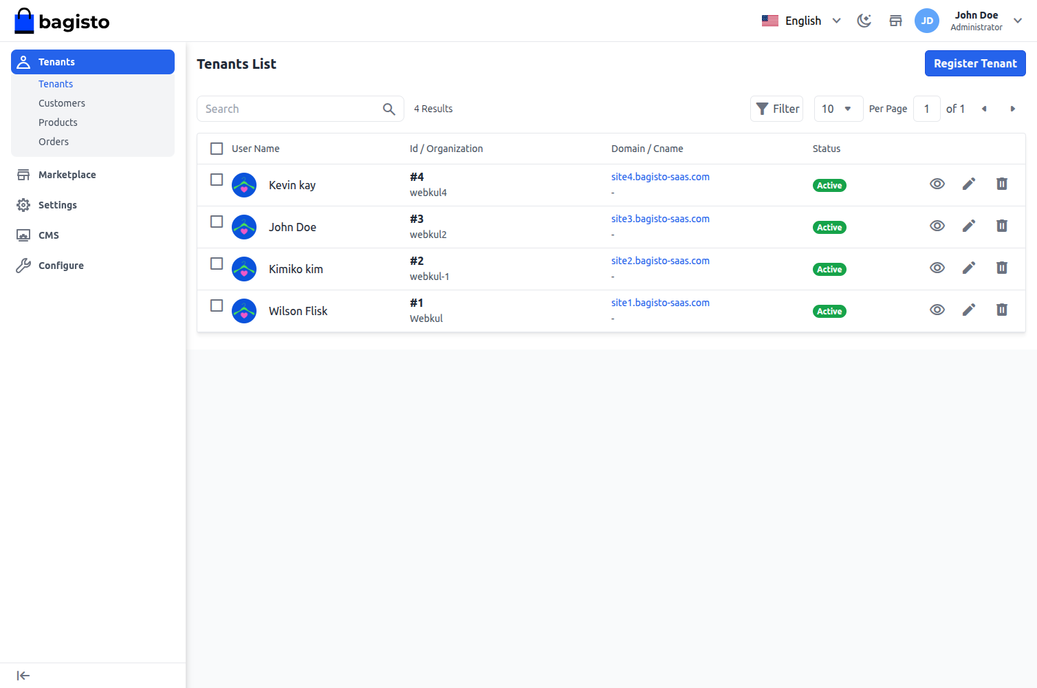The image size is (1037, 688).
Task: Select Wilson Flisk row checkbox
Action: (x=217, y=305)
